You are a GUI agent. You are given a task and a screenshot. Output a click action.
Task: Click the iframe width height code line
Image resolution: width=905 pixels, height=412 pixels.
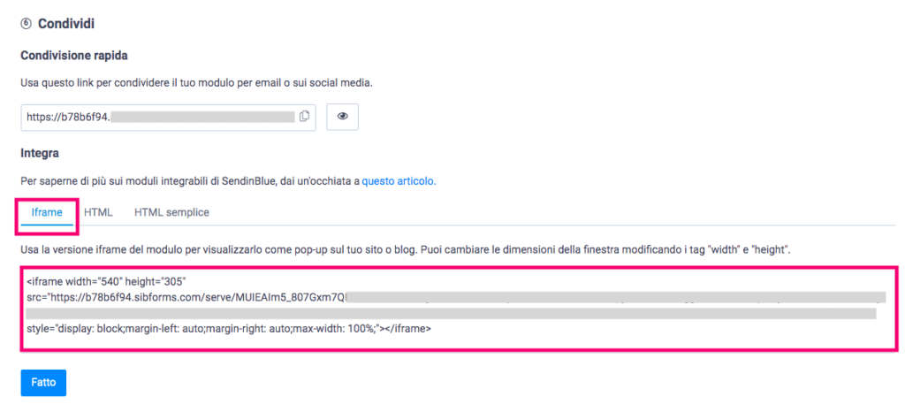(105, 281)
